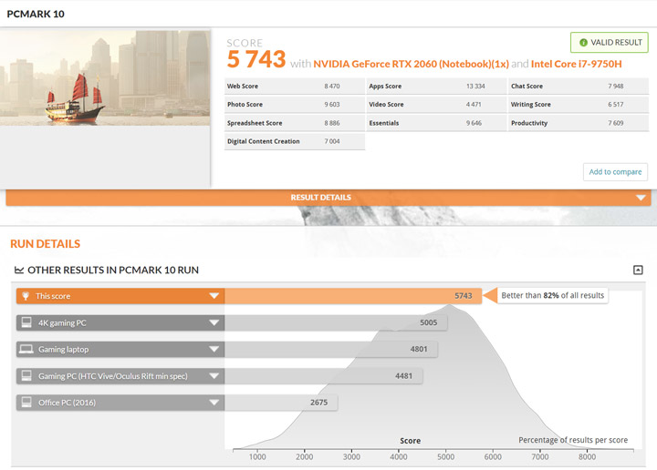Viewport: 657px width, 470px height.
Task: Open the NVIDIA GeForce RTX 2060 (Notebook) link
Action: pos(411,64)
